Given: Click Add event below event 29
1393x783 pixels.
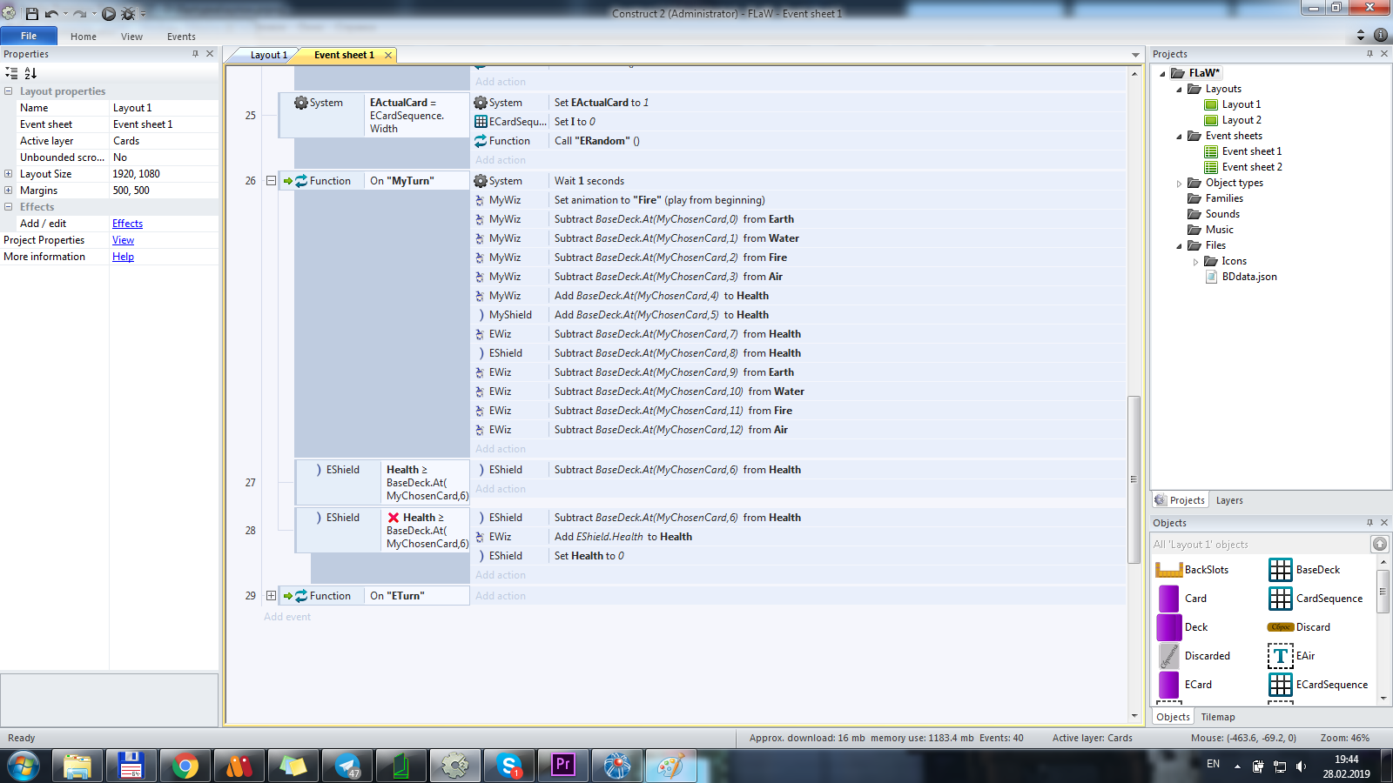Looking at the screenshot, I should pyautogui.click(x=287, y=617).
